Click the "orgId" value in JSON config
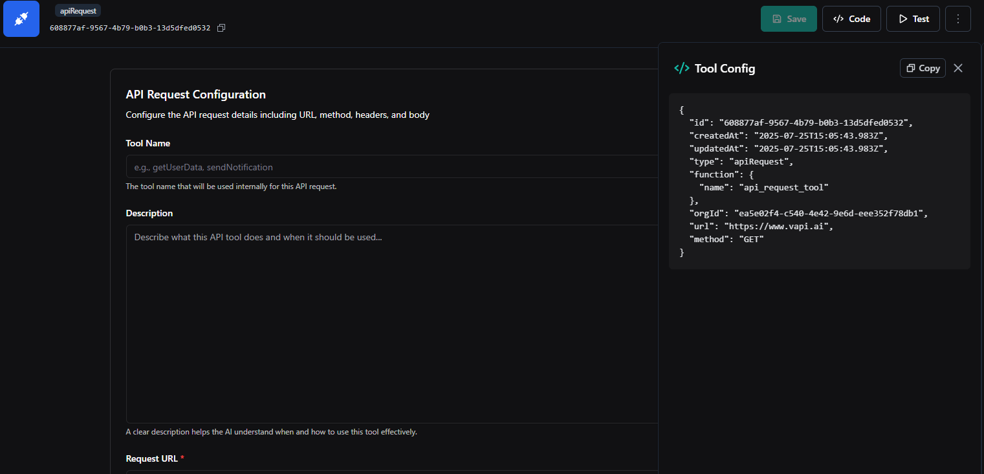 [831, 213]
